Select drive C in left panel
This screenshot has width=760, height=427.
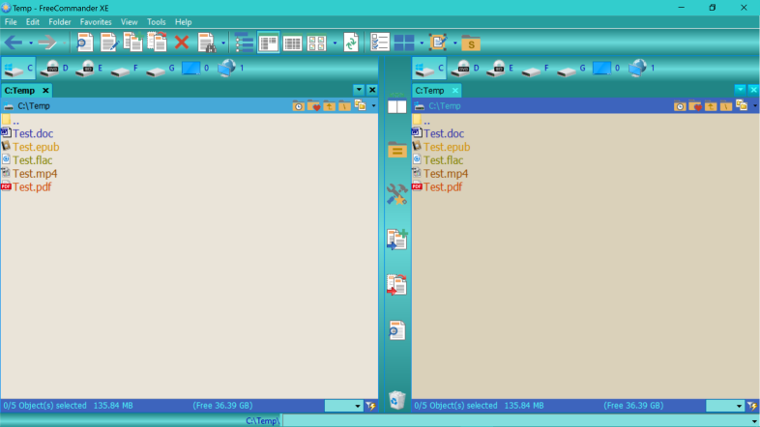click(18, 69)
